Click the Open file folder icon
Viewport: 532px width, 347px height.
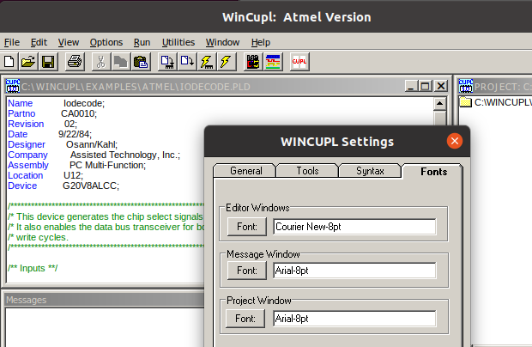click(x=28, y=62)
